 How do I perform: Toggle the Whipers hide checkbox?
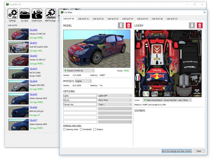[95, 129]
